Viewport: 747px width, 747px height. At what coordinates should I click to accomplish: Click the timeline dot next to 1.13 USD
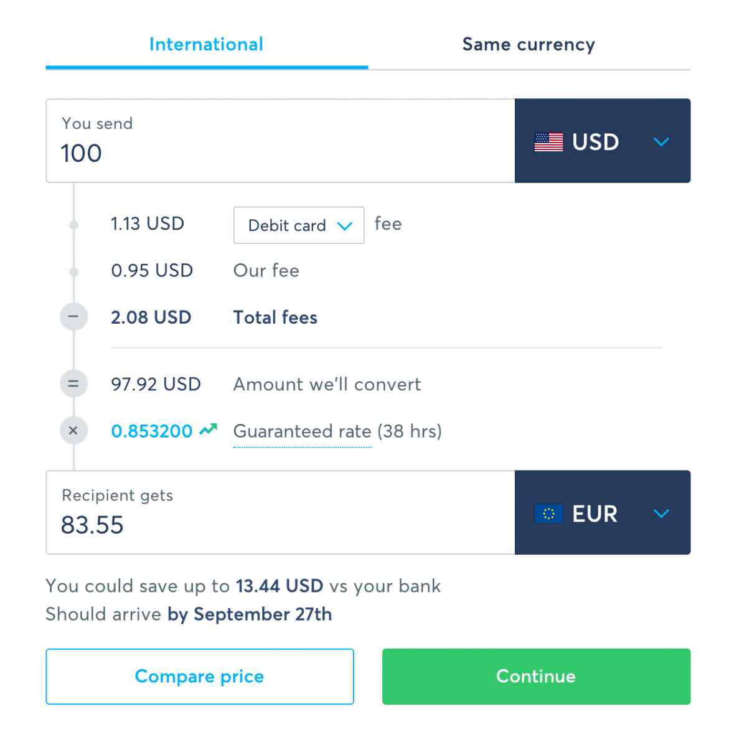(x=74, y=225)
